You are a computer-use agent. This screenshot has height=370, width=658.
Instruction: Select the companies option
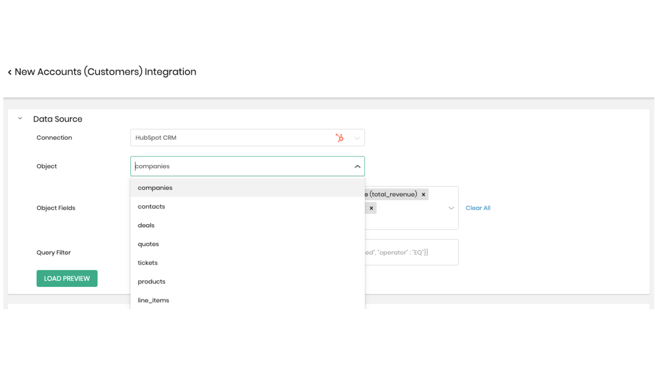[155, 188]
